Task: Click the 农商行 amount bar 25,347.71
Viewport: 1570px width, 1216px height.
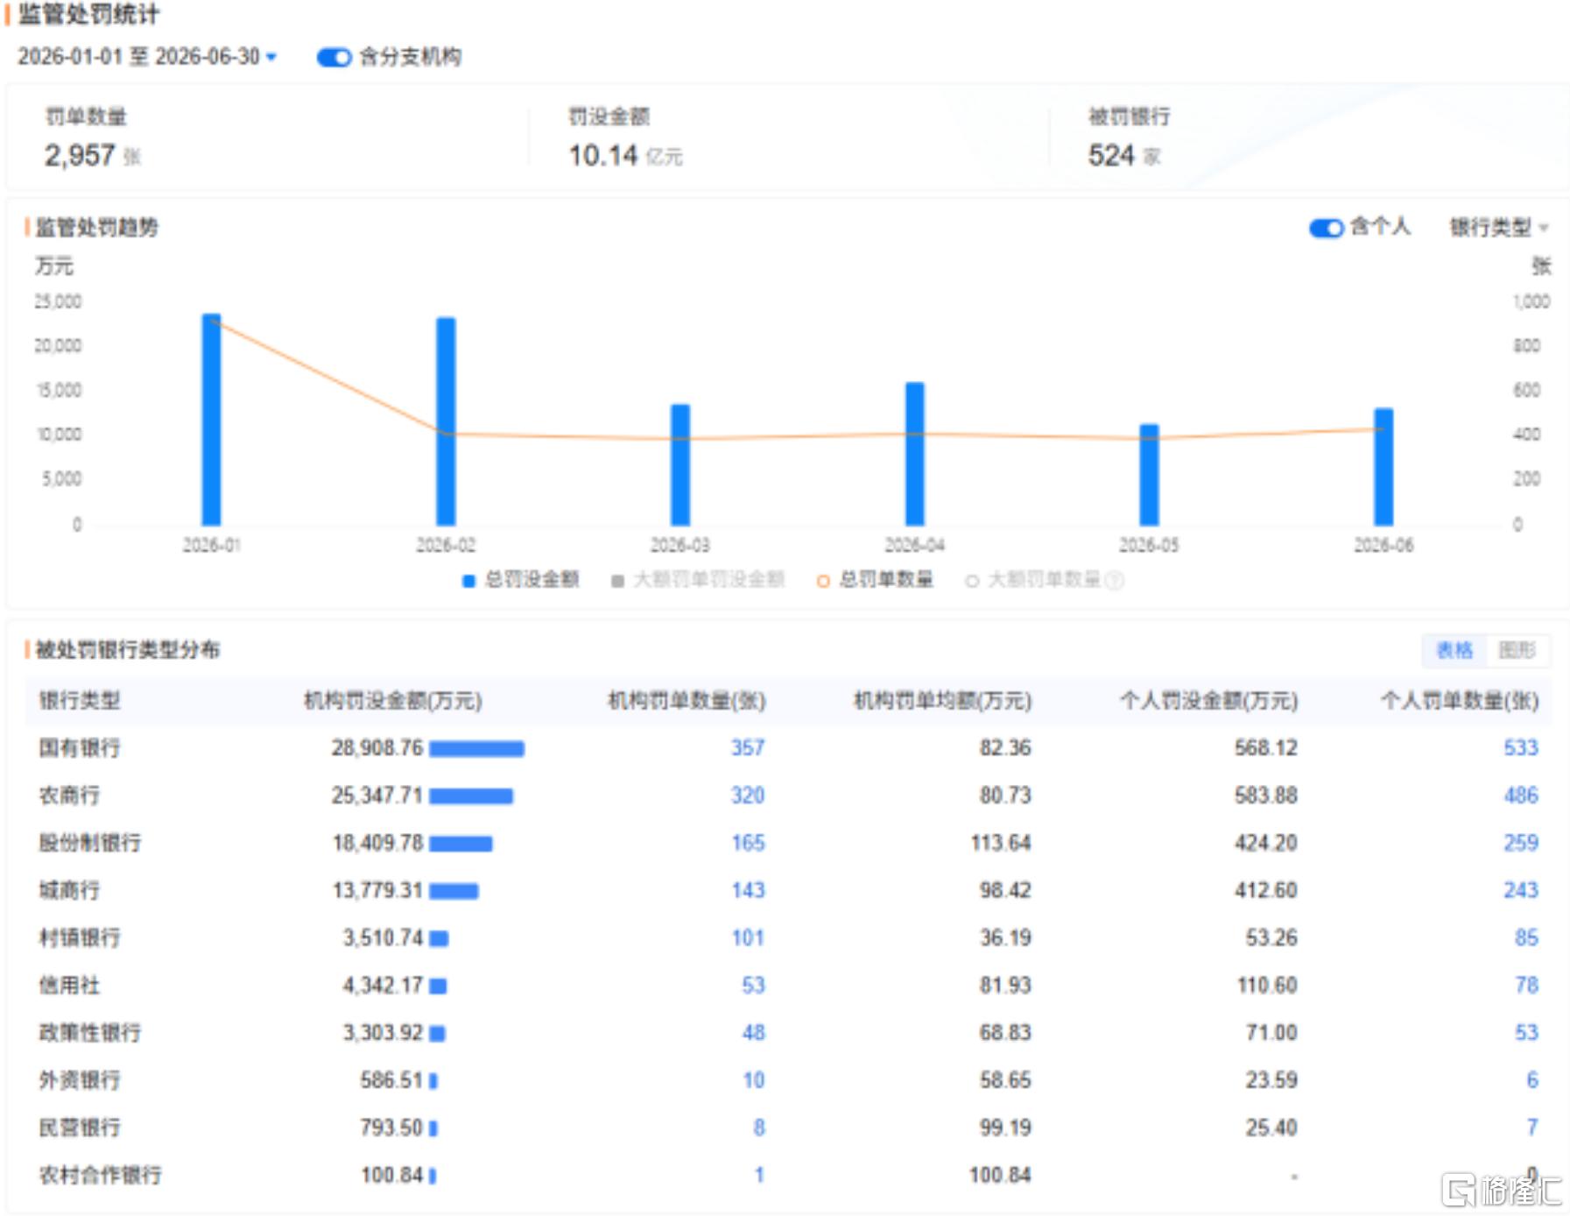Action: click(x=471, y=796)
